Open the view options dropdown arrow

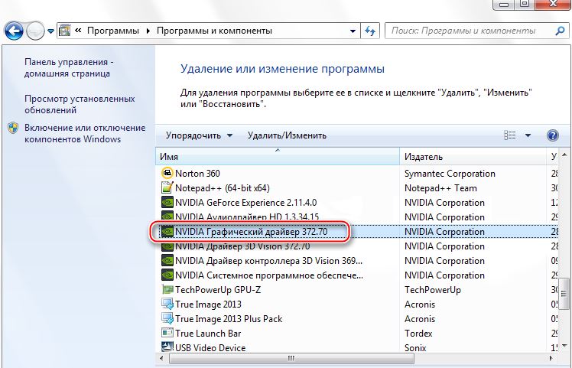(528, 135)
